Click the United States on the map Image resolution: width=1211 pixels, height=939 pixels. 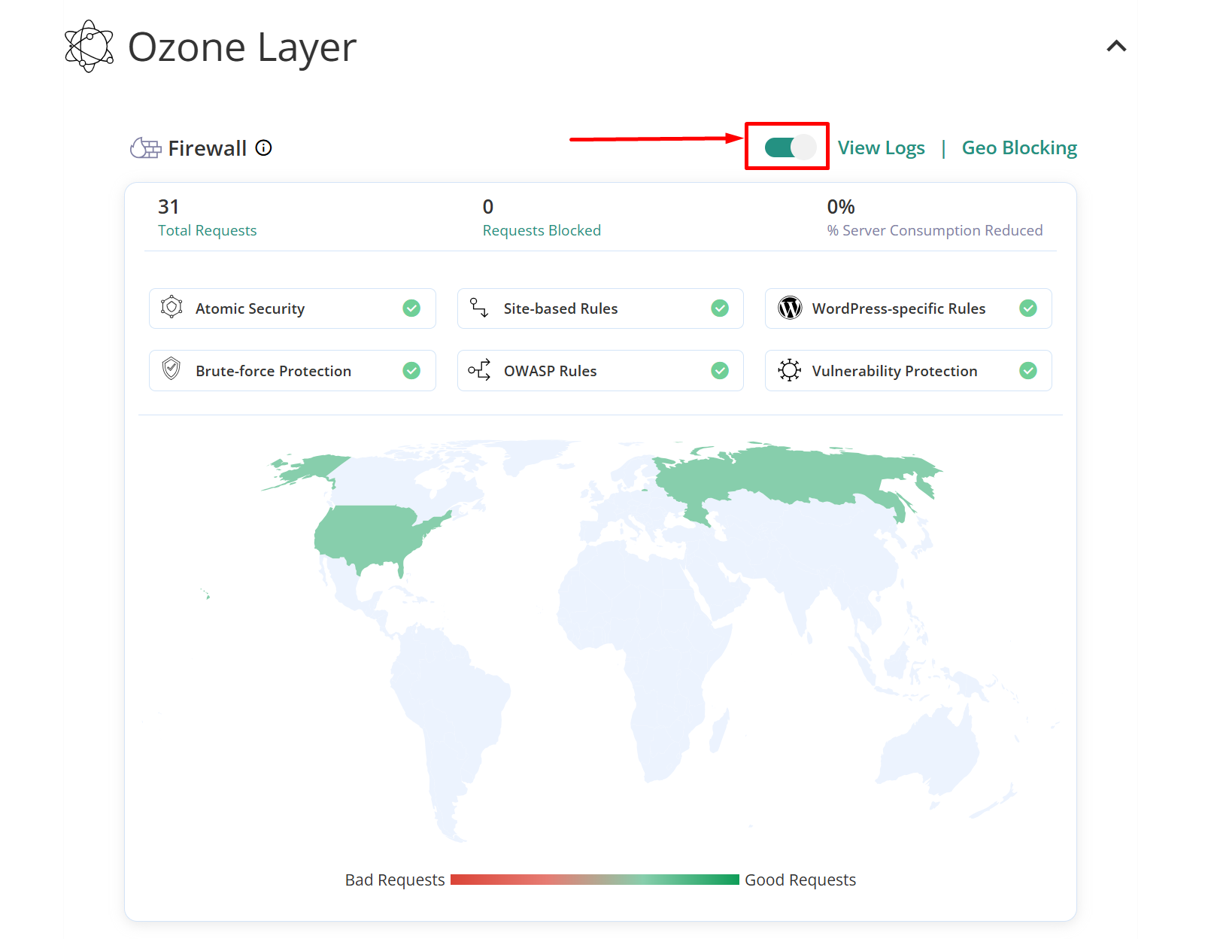click(x=369, y=536)
